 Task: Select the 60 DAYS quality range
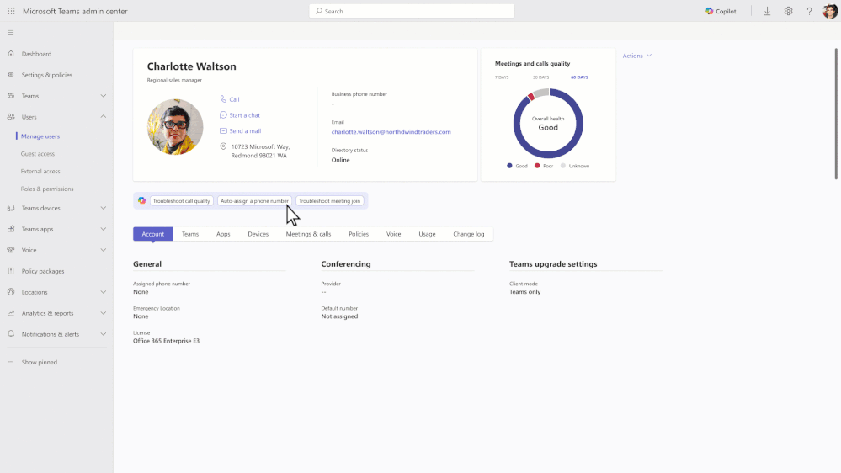click(579, 77)
